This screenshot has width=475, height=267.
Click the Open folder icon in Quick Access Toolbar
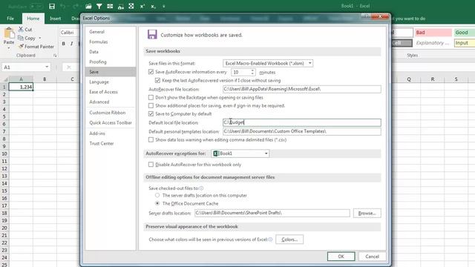[88, 6]
